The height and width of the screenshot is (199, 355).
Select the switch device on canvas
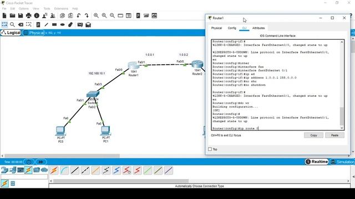click(93, 94)
